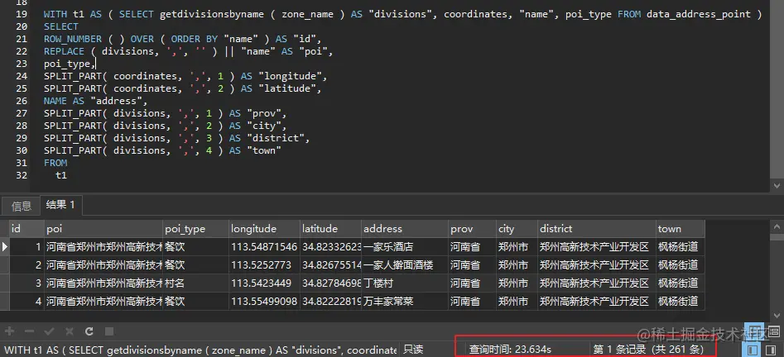Place cursor on line 23 poi_type
This screenshot has width=784, height=357.
pyautogui.click(x=68, y=64)
